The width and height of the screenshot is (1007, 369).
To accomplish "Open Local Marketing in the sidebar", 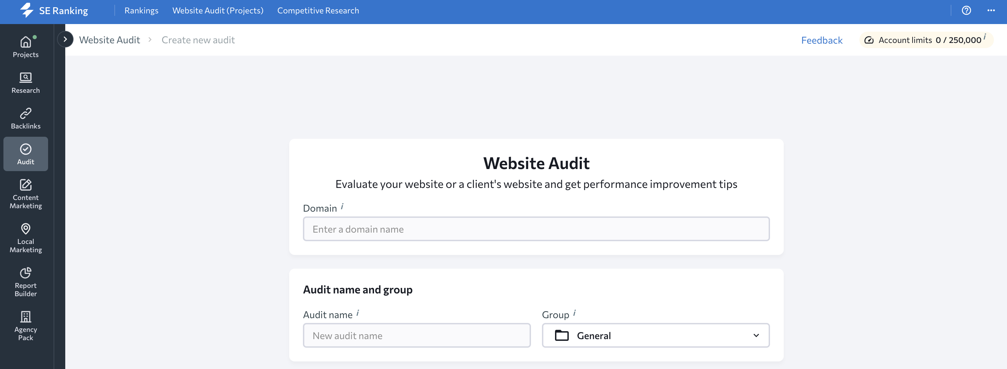I will tap(26, 238).
